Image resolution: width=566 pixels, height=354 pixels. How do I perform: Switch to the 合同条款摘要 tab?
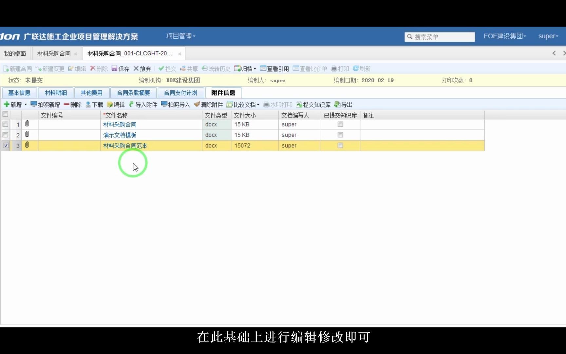(x=133, y=93)
